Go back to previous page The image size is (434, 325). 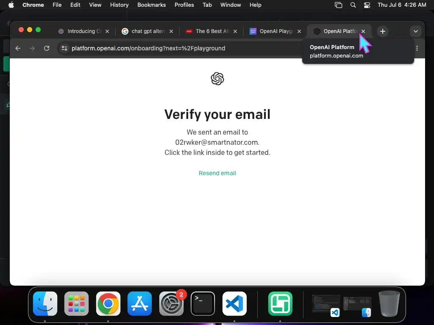coord(18,48)
